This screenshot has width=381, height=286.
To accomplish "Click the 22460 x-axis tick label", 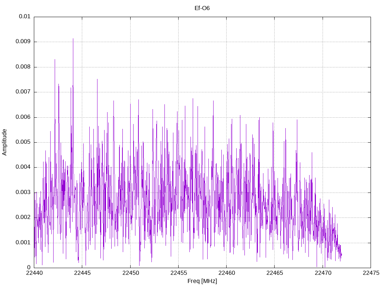I will click(227, 273).
